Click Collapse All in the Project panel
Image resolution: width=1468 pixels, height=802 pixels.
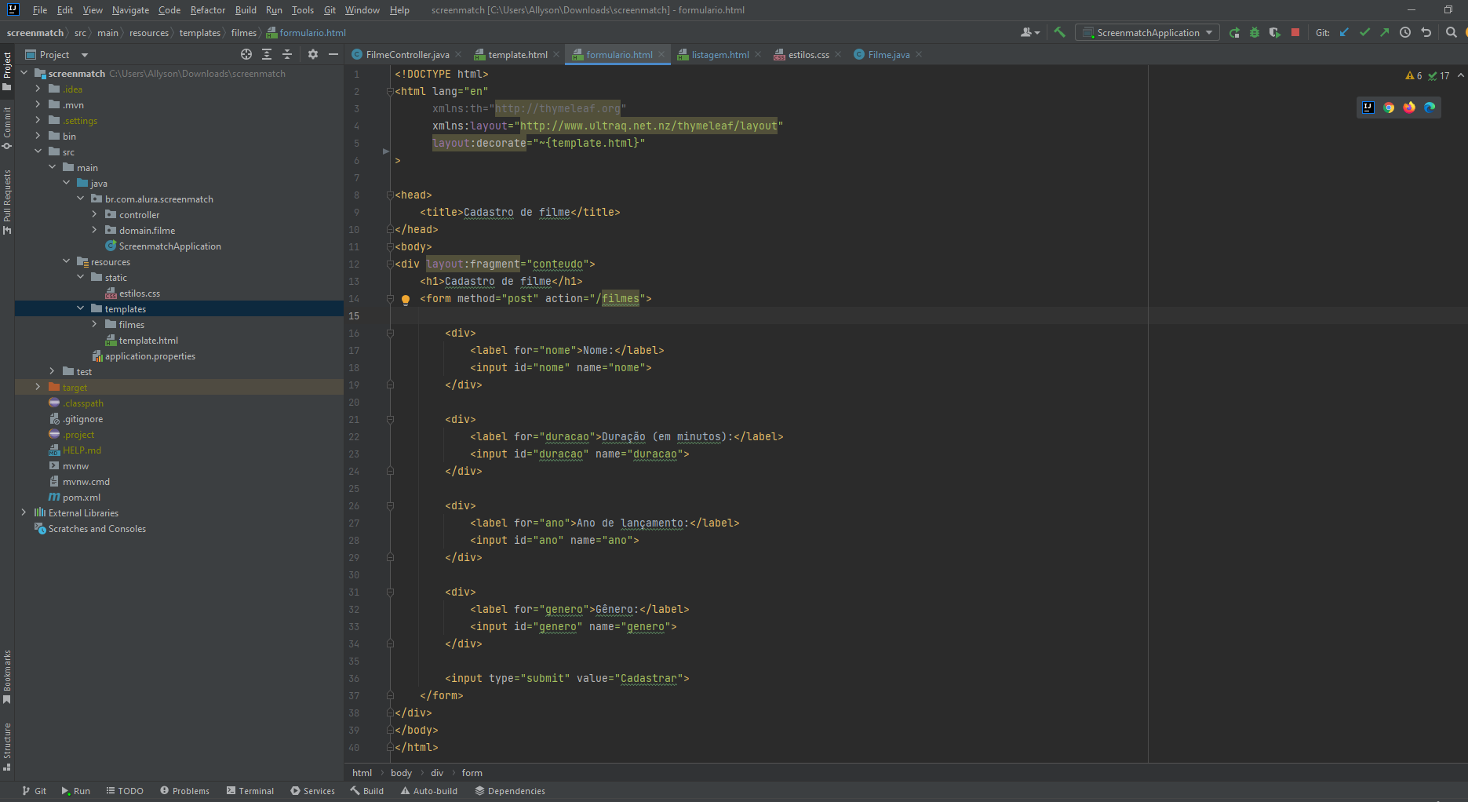coord(287,54)
